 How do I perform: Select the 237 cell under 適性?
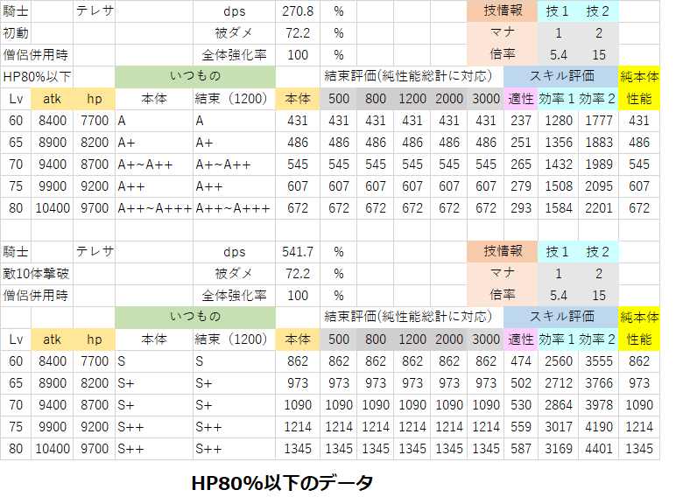(x=520, y=120)
